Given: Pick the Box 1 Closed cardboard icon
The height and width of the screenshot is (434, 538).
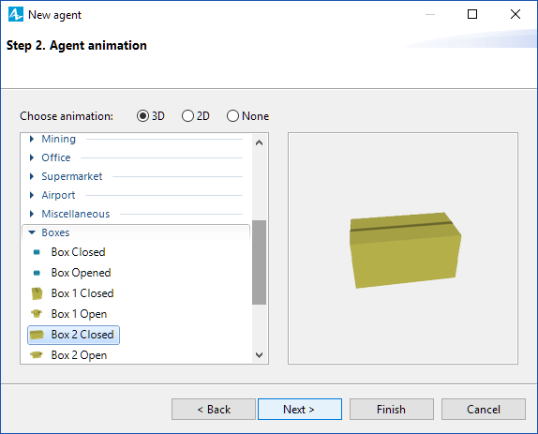Looking at the screenshot, I should click(x=37, y=293).
